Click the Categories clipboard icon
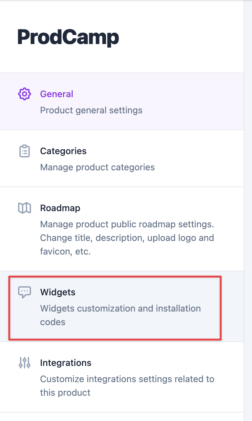Viewport: 252px width, 421px height. click(x=25, y=151)
